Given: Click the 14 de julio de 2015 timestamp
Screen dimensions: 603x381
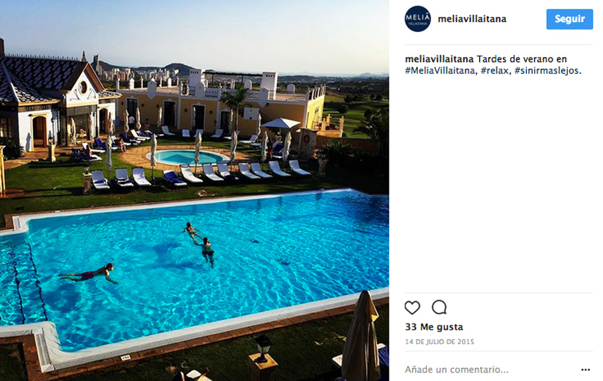Looking at the screenshot, I should tap(440, 342).
